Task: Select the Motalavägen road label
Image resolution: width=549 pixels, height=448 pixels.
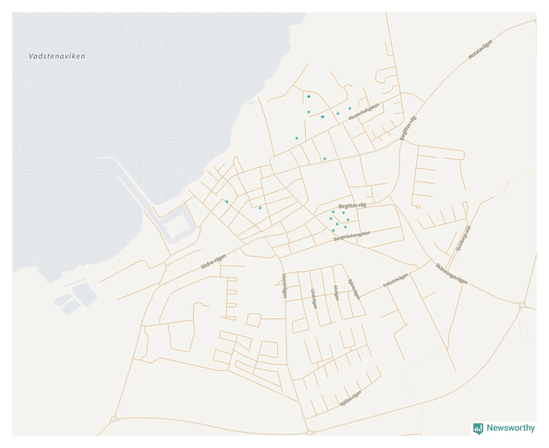Action: tap(480, 50)
